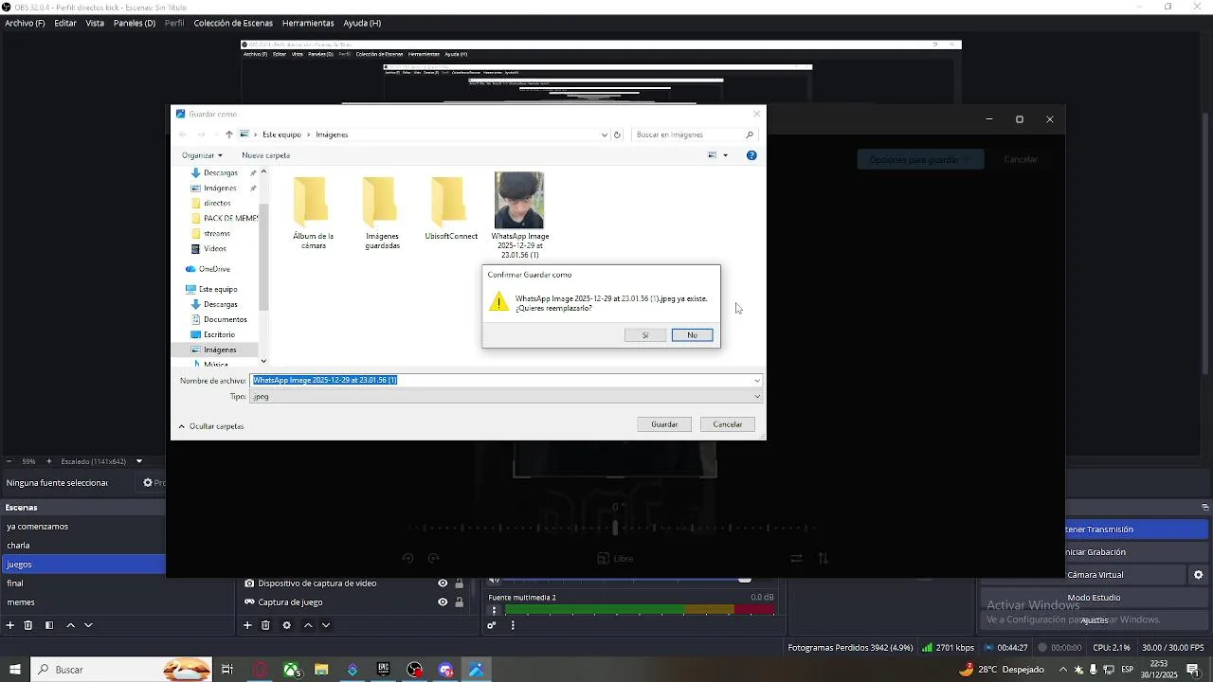Image resolution: width=1213 pixels, height=682 pixels.
Task: Move scene down with arrow icon
Action: pos(88,625)
